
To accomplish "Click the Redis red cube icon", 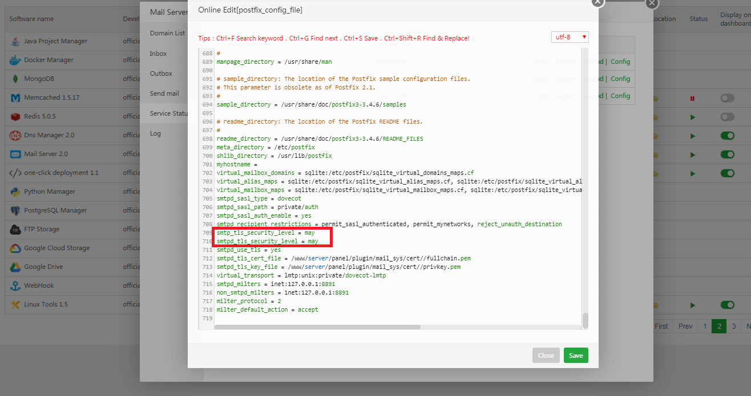I will tap(15, 116).
